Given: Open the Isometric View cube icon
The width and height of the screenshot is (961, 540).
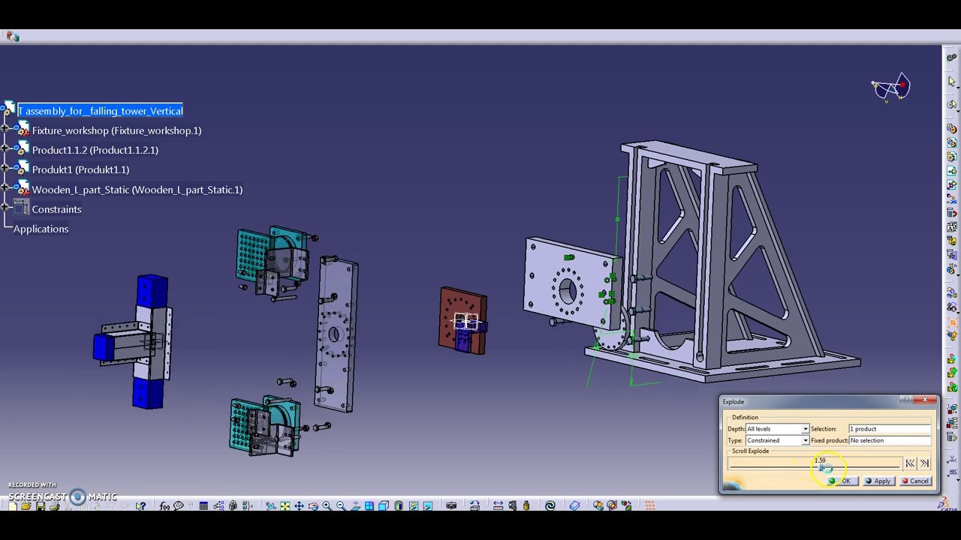Looking at the screenshot, I should coord(384,505).
